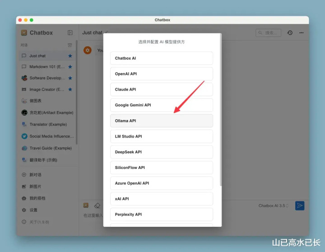The image size is (325, 252).
Task: Click 选择并配置 AI 模型提供方 heading
Action: (162, 42)
